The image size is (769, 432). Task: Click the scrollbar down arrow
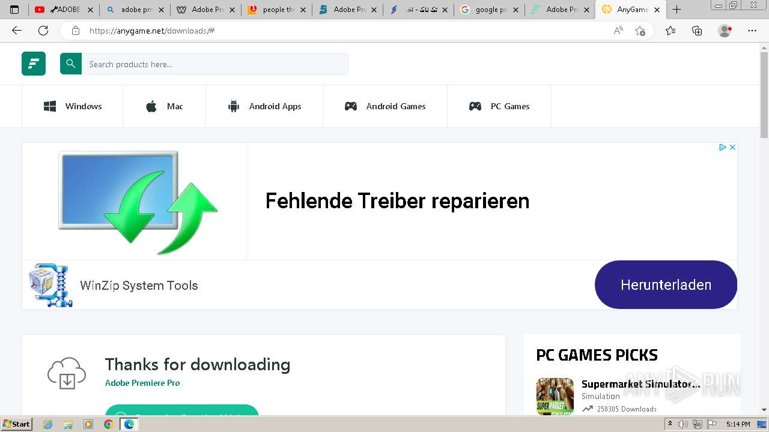coord(764,410)
